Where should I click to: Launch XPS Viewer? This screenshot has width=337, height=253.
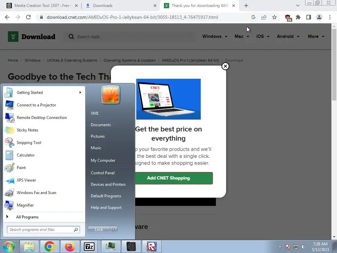(x=44, y=180)
